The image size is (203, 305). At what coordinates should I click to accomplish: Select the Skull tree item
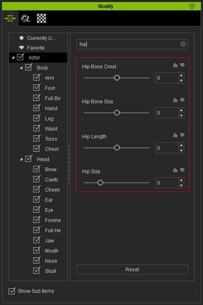click(50, 271)
